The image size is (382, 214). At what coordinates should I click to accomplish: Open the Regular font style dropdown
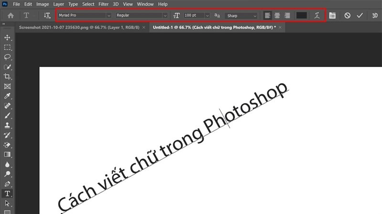(x=141, y=15)
